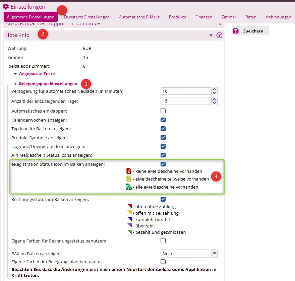Click the yellow 'offen mit Teilzahlung' triangle
The width and height of the screenshot is (295, 281).
coord(130,213)
